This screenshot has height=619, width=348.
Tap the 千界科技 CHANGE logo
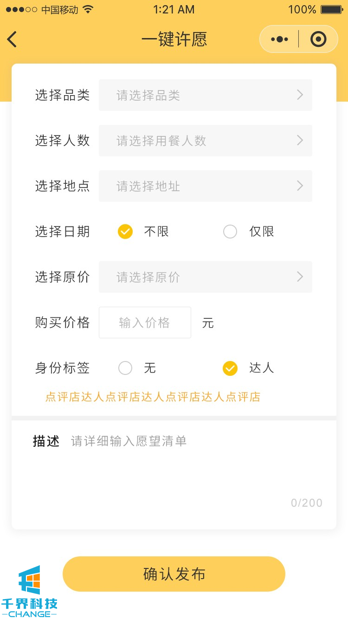click(30, 591)
